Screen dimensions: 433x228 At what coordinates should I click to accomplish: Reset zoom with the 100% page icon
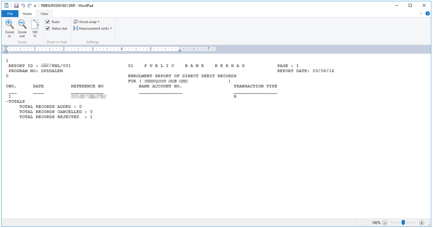tap(35, 25)
